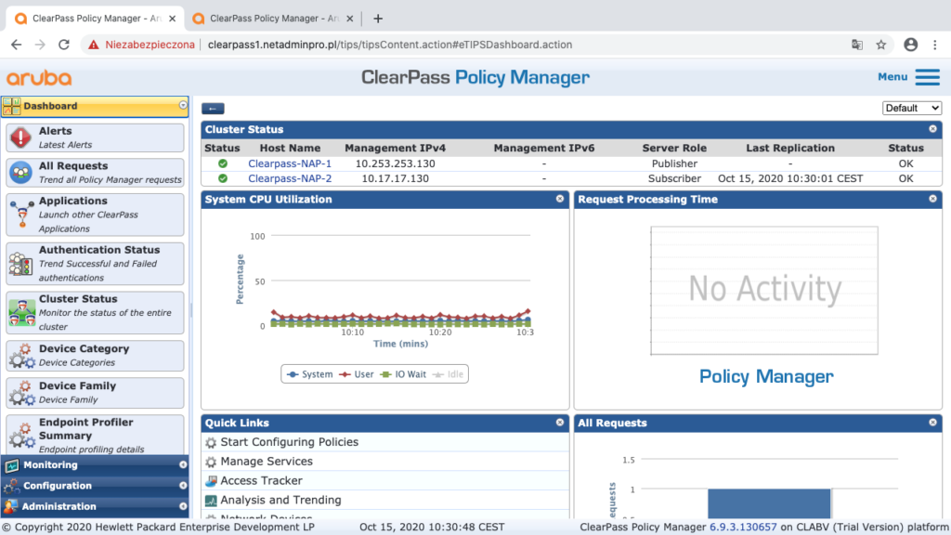Open All Requests trend widget

tap(95, 173)
